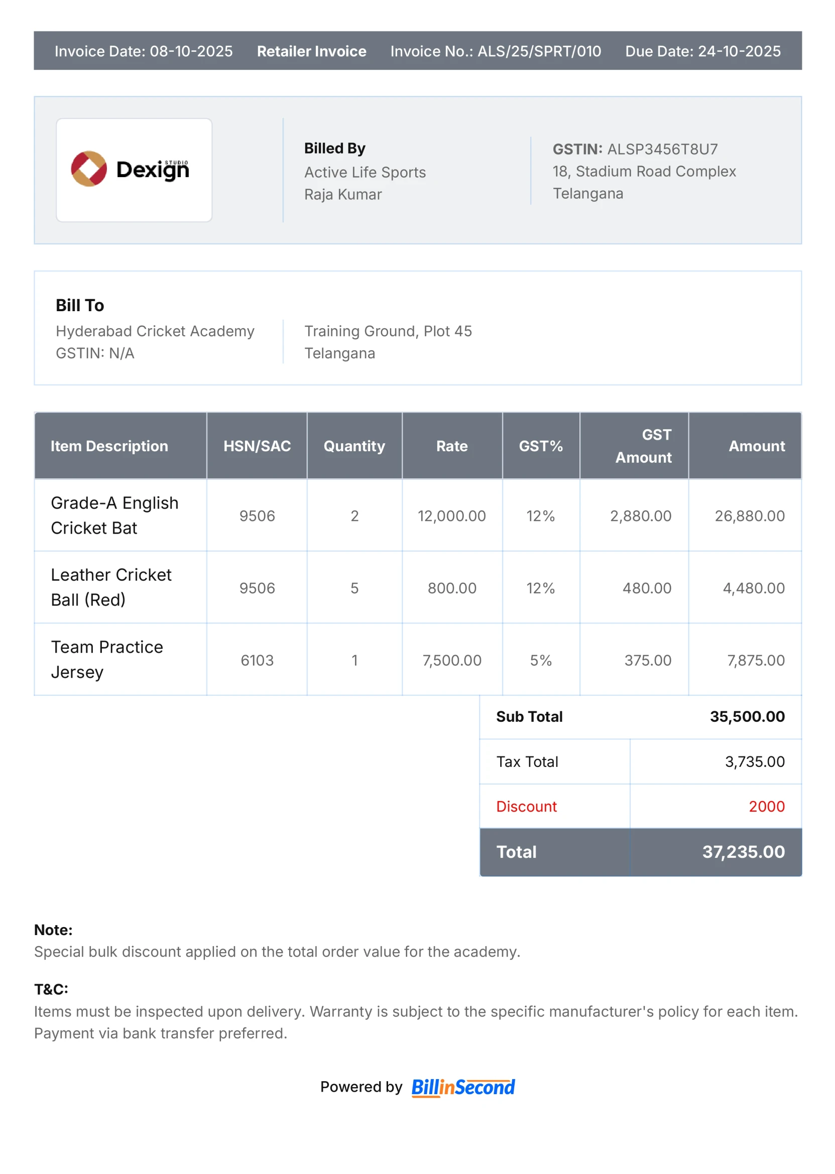This screenshot has height=1174, width=835.
Task: Click the red Discount value 2000
Action: 766,806
